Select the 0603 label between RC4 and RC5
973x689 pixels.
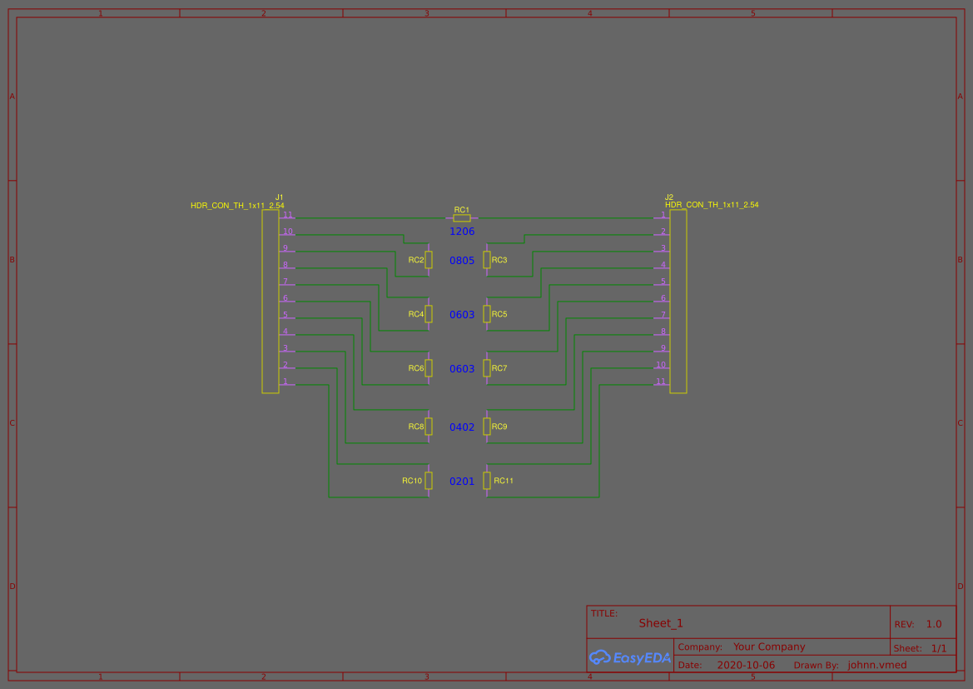[x=462, y=315]
